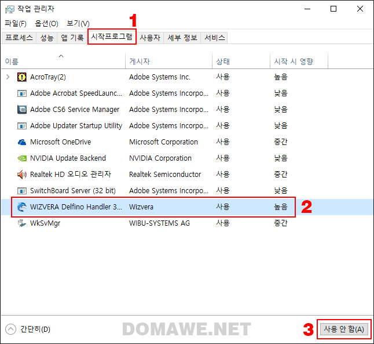Screen dimensions: 374x344
Task: Click the Adobe CS6 Service Manager icon
Action: click(22, 110)
